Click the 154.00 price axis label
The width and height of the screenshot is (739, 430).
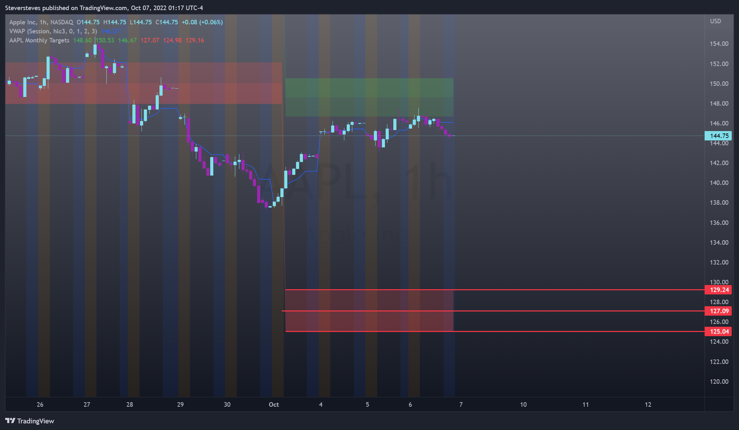click(719, 44)
